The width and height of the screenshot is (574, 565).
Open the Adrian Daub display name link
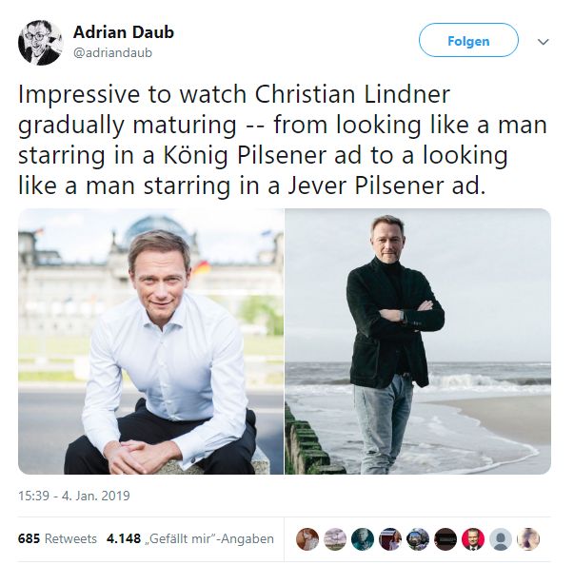click(x=124, y=32)
